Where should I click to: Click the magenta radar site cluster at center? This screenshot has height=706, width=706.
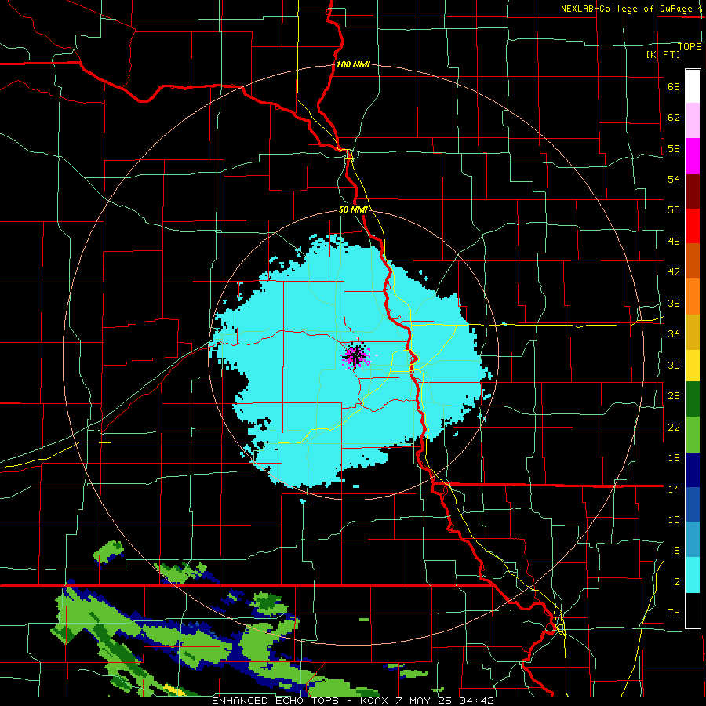pos(355,355)
